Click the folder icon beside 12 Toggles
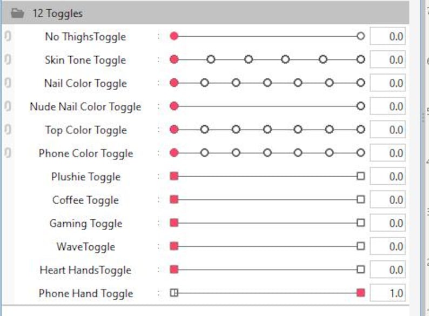 (17, 13)
